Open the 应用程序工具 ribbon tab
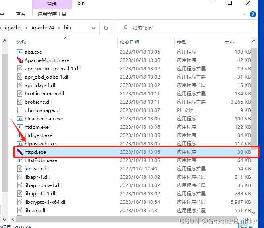The image size is (264, 228). (x=52, y=14)
